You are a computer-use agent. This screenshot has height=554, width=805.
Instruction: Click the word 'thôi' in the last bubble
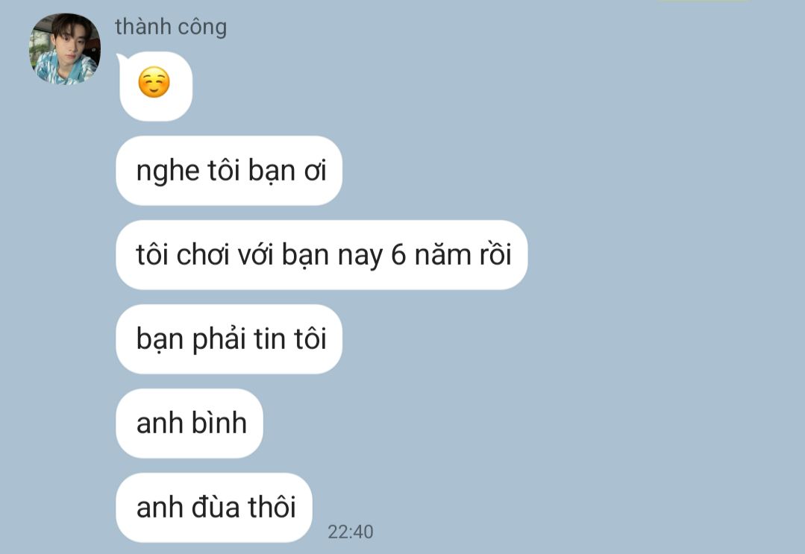(272, 507)
